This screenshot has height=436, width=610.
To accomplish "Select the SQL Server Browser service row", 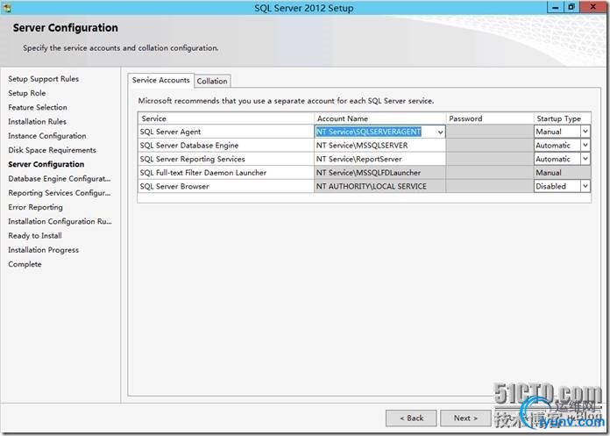I will (x=225, y=186).
